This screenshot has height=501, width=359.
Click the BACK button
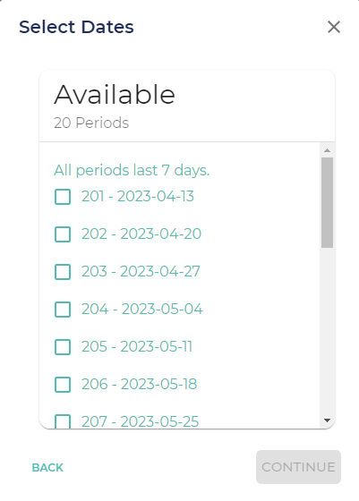(47, 467)
